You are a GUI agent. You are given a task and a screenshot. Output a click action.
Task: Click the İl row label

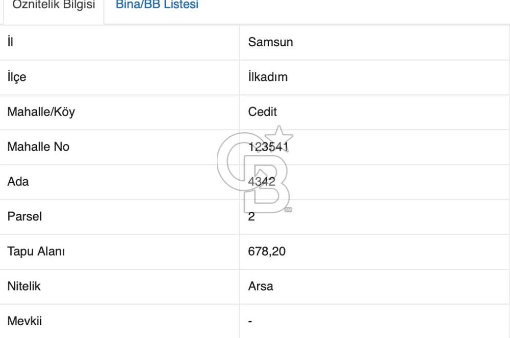click(x=10, y=42)
